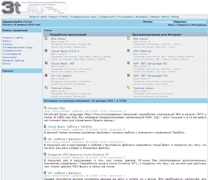The width and height of the screenshot is (208, 180).
Task: Click icon beside last 'VB - работа с файлами'
Action: coord(45,173)
